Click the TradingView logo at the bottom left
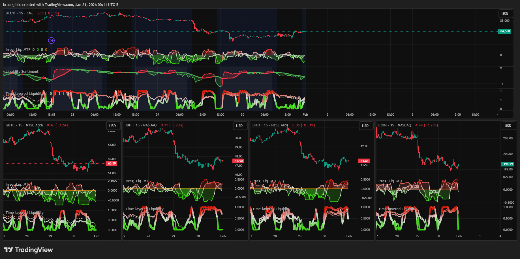520x259 pixels. pos(28,250)
